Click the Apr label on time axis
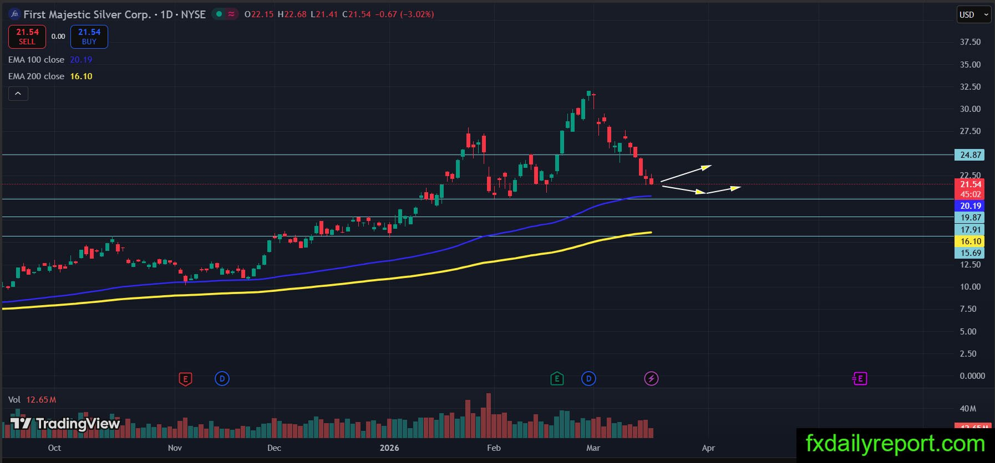This screenshot has height=463, width=995. tap(708, 448)
